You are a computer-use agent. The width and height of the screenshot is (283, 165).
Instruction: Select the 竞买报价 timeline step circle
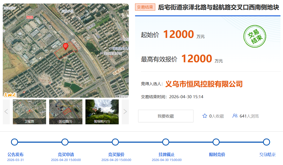click(x=115, y=142)
